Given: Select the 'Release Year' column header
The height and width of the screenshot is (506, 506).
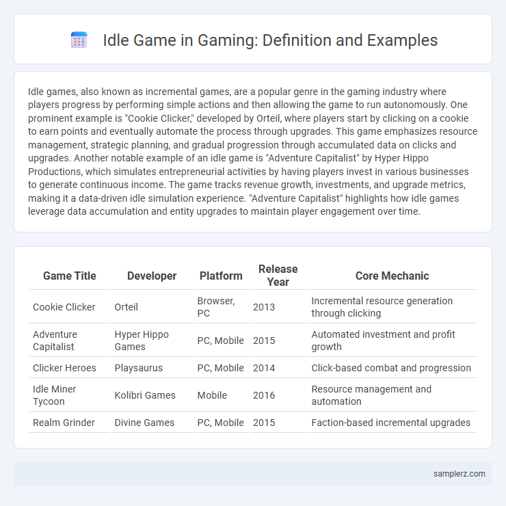Looking at the screenshot, I should [x=278, y=276].
